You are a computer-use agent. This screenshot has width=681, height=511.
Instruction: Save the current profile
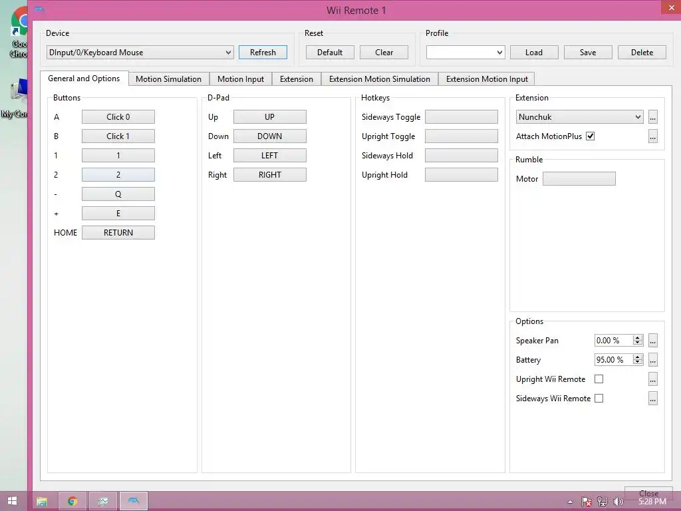click(x=588, y=52)
